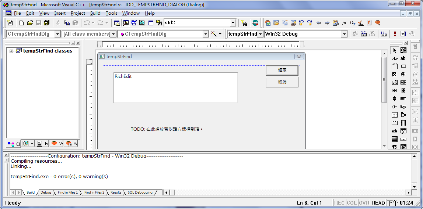
Task: Click the comment /* icon
Action: coord(344,23)
